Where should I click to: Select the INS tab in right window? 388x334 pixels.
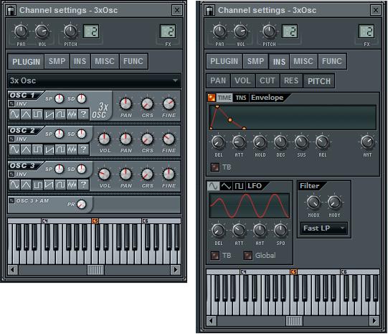(279, 62)
